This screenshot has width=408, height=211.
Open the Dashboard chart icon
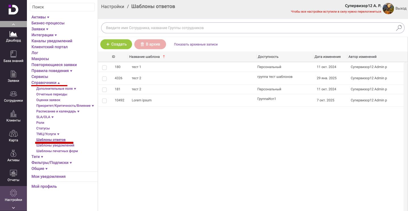click(x=13, y=34)
